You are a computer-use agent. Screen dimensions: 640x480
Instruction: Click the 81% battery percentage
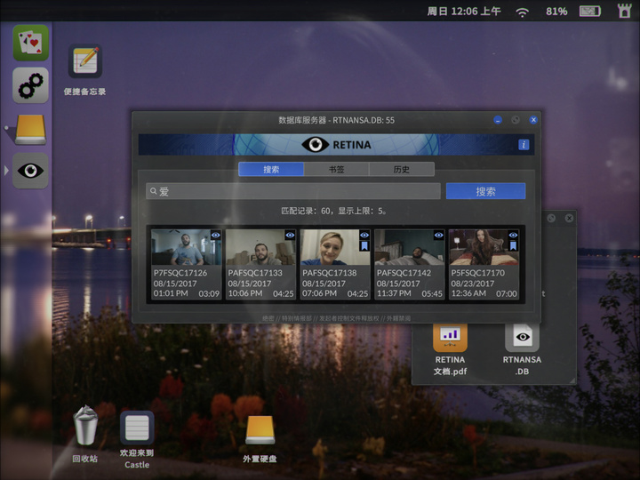coord(556,12)
